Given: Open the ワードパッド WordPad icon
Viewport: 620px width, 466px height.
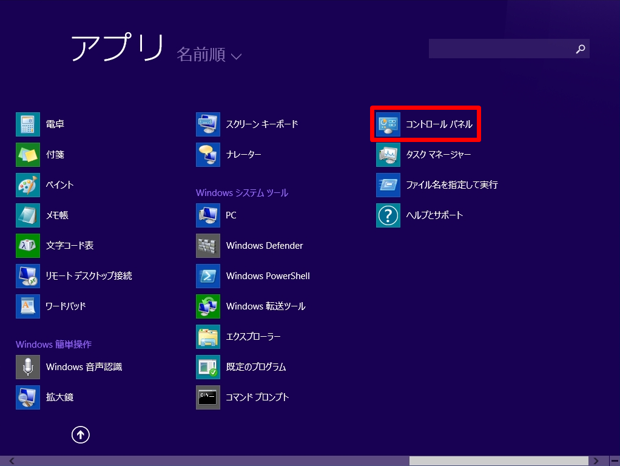Looking at the screenshot, I should [28, 306].
